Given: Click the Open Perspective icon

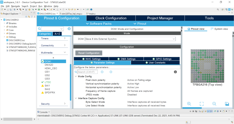Looking at the screenshot, I should point(222,9).
